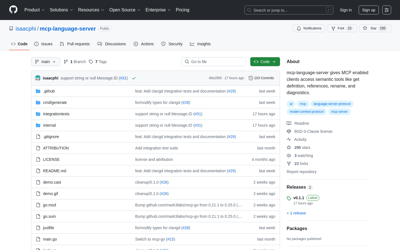Open the + 1 release link
The width and height of the screenshot is (400, 250).
click(x=296, y=213)
